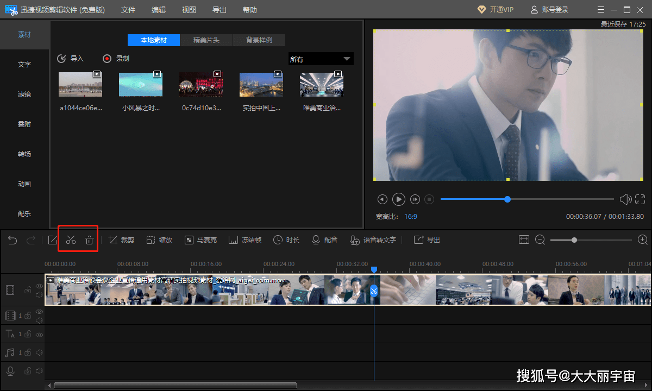The height and width of the screenshot is (391, 652).
Task: Click the 开通VIP button
Action: pos(495,10)
